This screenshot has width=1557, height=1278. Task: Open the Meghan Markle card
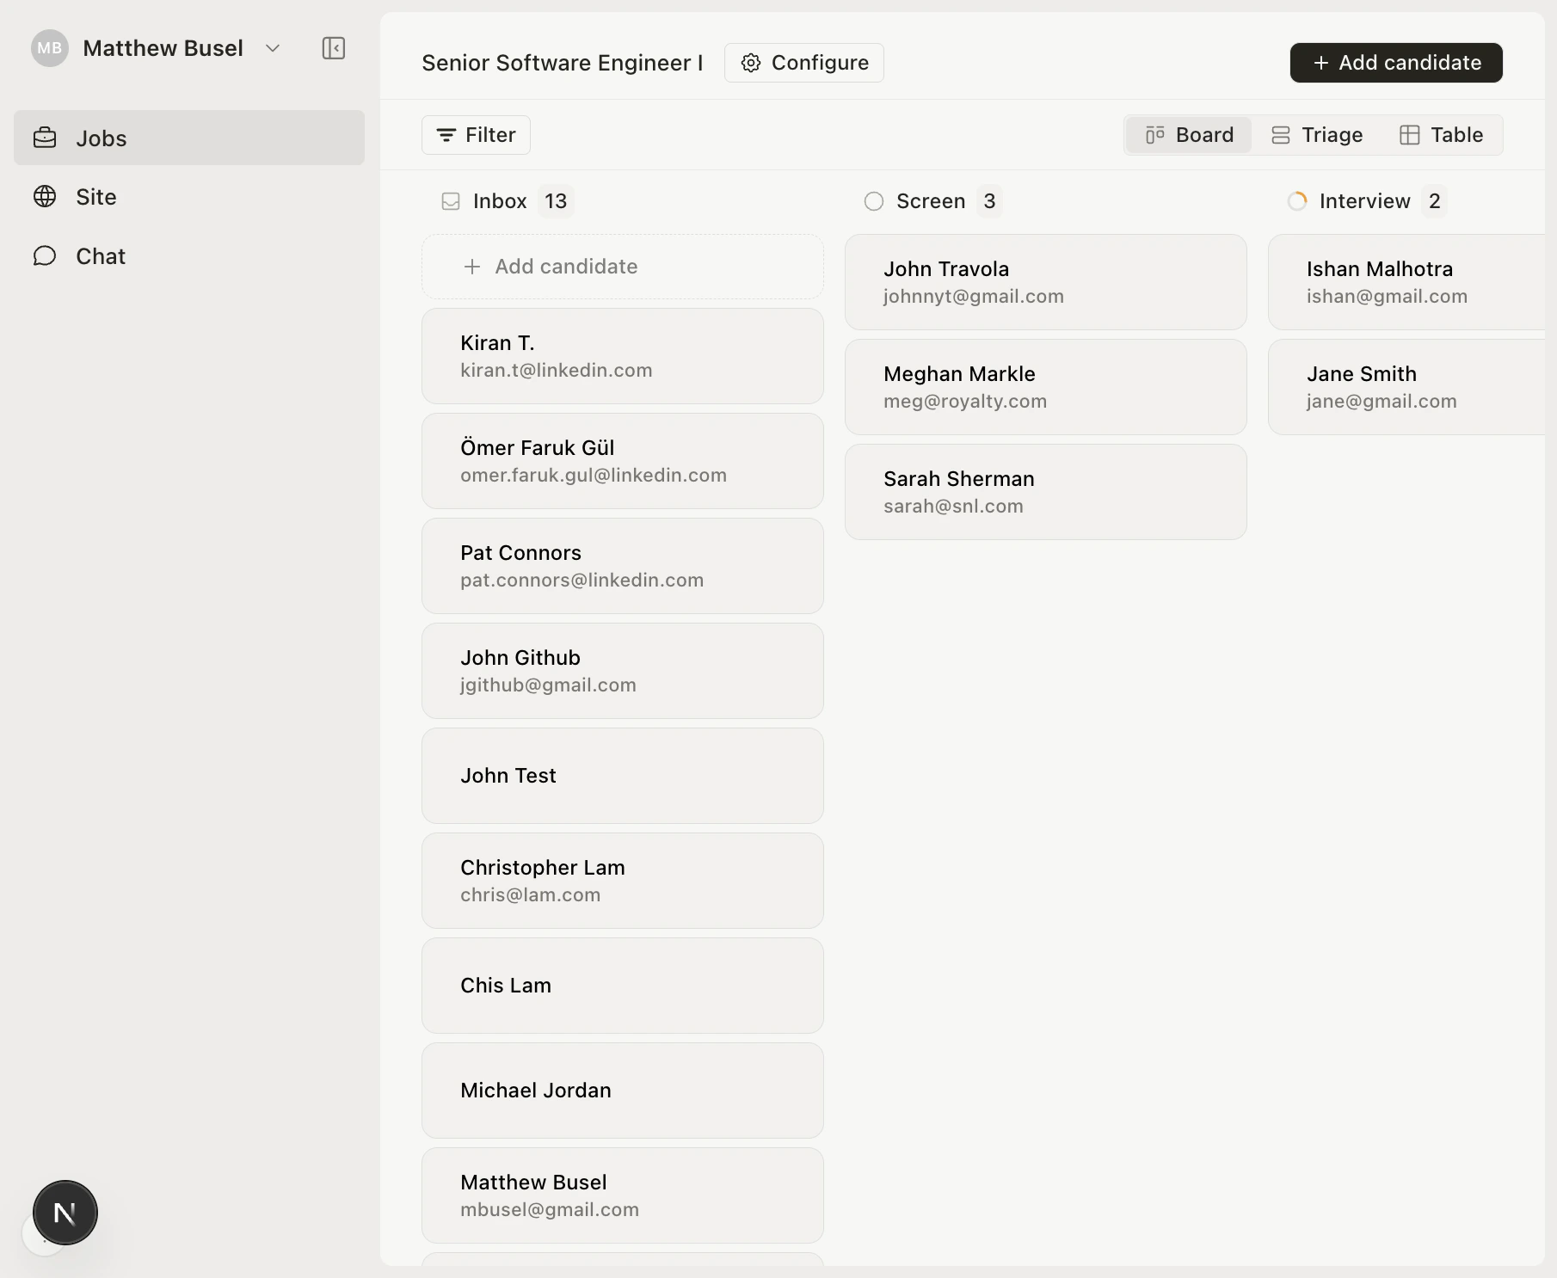click(x=1046, y=387)
